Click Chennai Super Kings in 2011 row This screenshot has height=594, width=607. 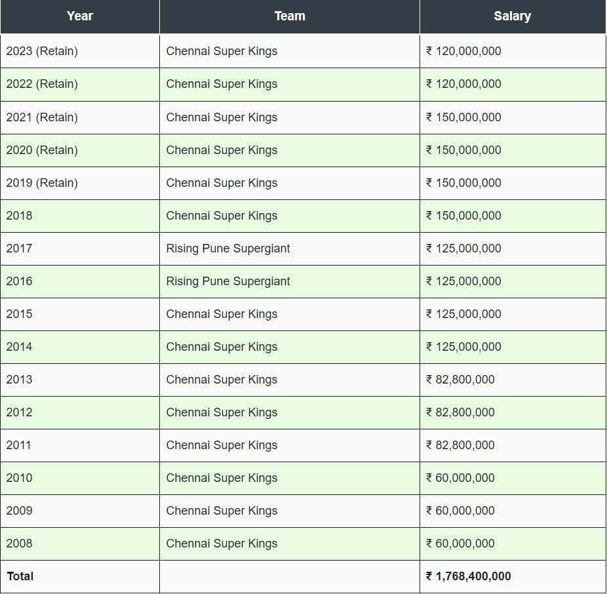pos(222,445)
